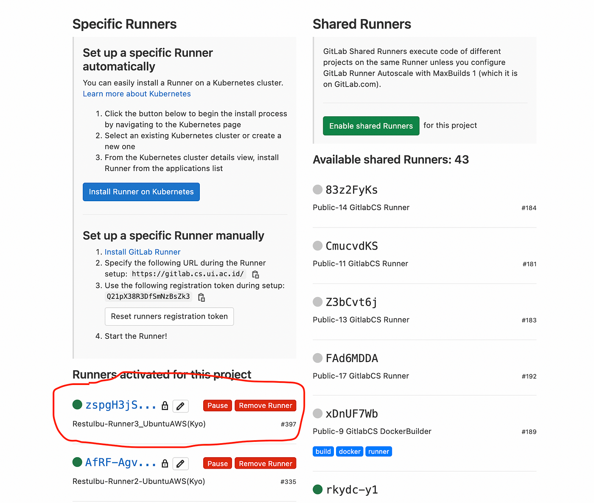594x503 pixels.
Task: Edit runner AfRF-Agv with pencil icon
Action: (180, 464)
